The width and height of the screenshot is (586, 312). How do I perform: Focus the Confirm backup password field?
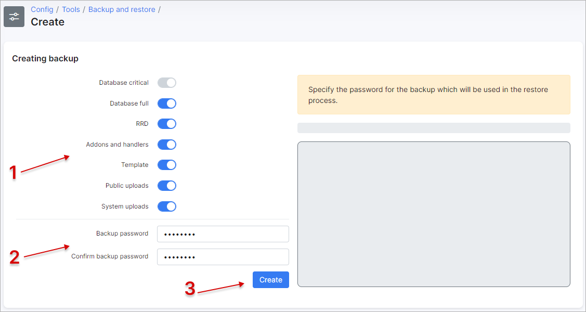(x=223, y=257)
